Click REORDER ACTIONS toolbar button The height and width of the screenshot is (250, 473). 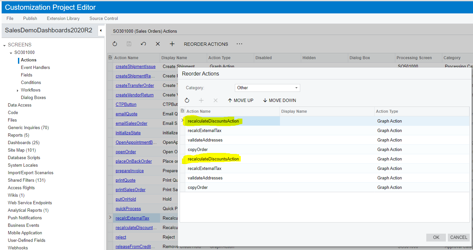[x=206, y=44]
